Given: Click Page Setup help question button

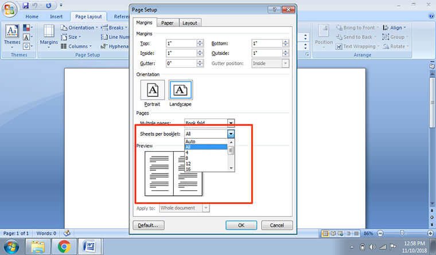Looking at the screenshot, I should (274, 10).
